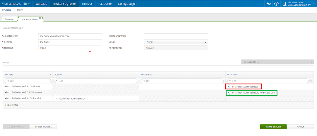Click the user profile avatar icon
This screenshot has height=136, width=317.
tap(285, 3)
